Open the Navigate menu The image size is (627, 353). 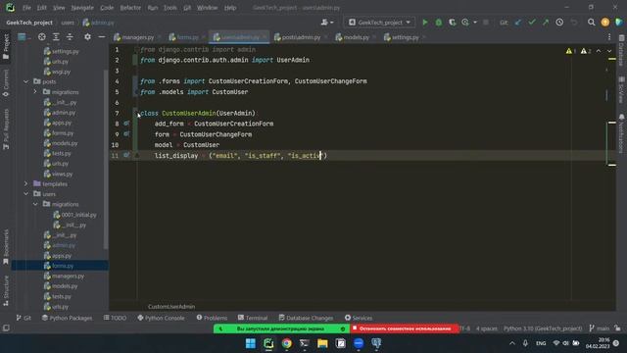click(x=82, y=8)
